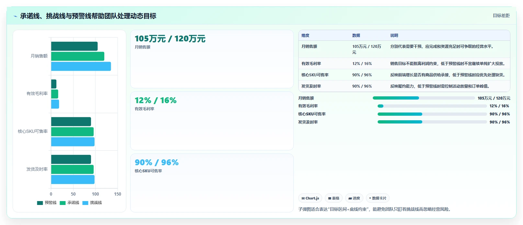This screenshot has width=523, height=225.
Task: Click the dark green 预警线 bar for 月销售额
Action: coord(74,46)
